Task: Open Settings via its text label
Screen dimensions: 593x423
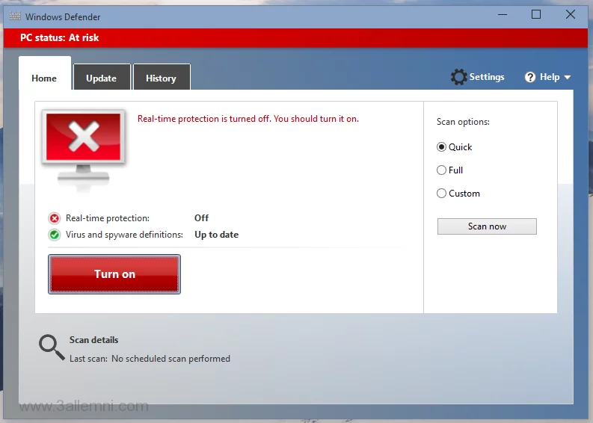Action: pos(487,77)
